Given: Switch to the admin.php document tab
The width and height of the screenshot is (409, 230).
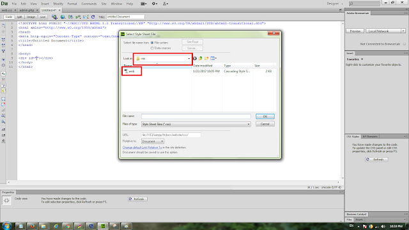Looking at the screenshot, I should pos(27,10).
